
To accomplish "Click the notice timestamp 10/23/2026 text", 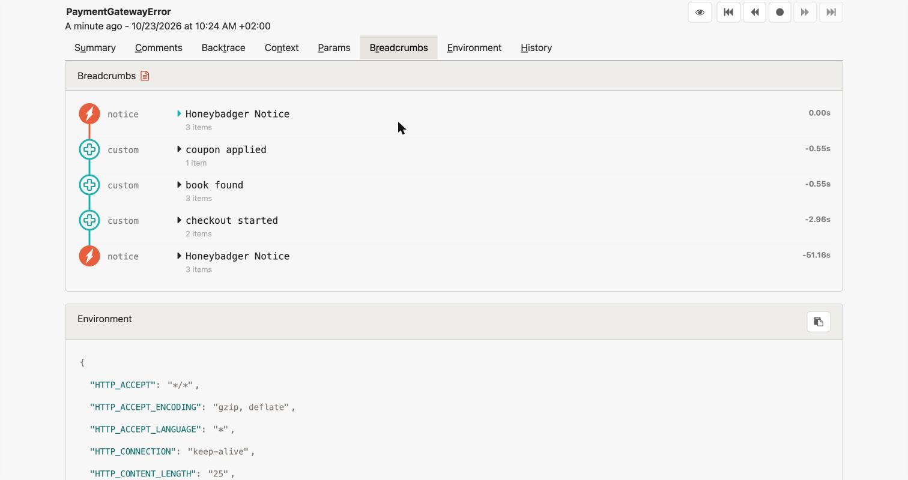I will pyautogui.click(x=201, y=26).
